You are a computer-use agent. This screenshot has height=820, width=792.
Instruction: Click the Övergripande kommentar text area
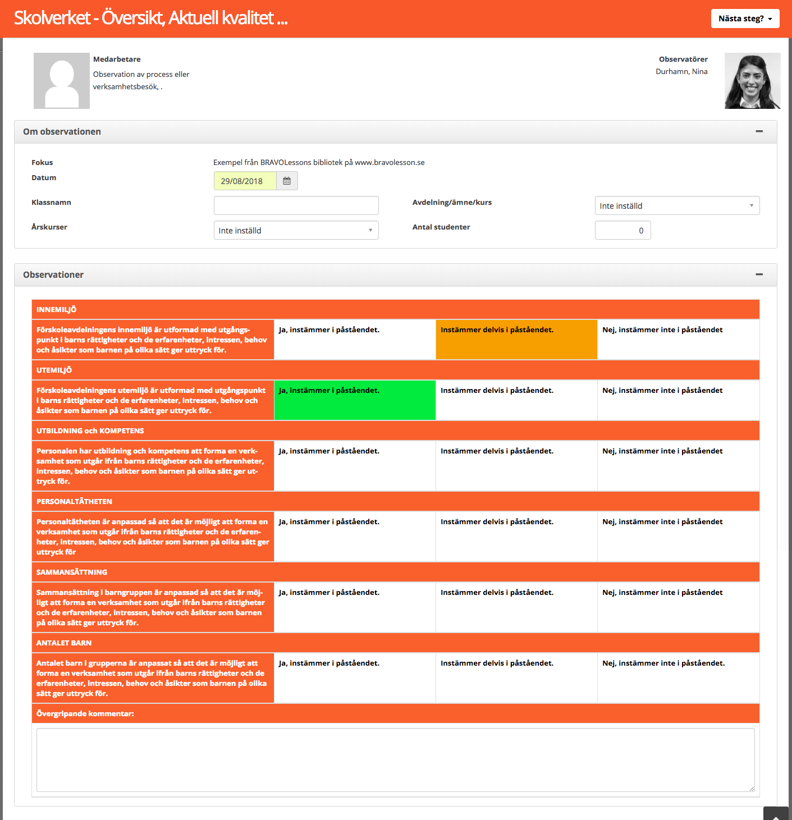pos(396,760)
